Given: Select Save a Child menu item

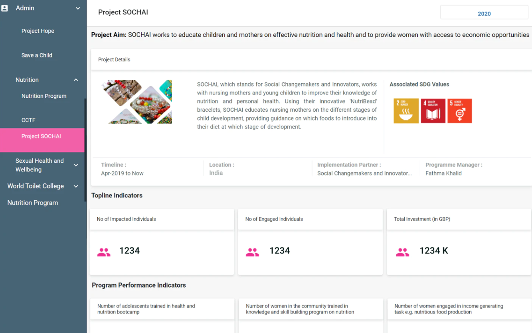Looking at the screenshot, I should (x=37, y=55).
